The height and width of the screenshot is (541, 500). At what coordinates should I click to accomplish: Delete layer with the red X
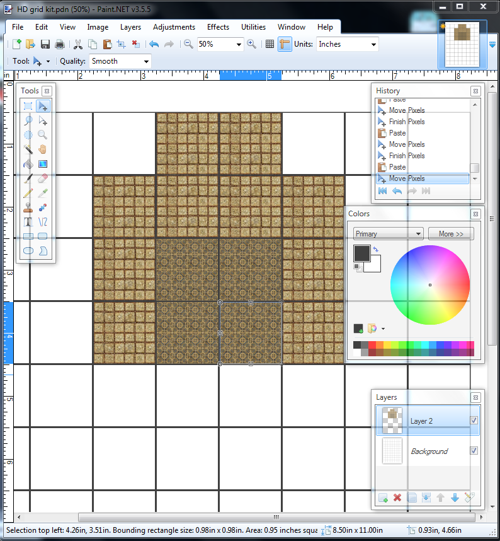pos(397,497)
